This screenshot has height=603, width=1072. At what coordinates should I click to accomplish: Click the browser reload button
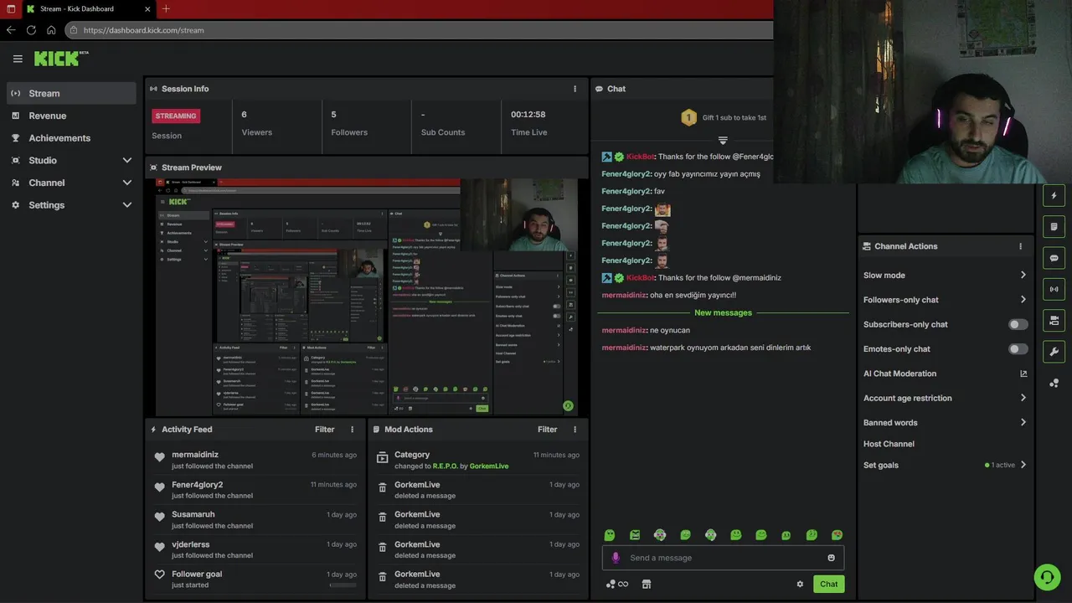[x=31, y=30]
